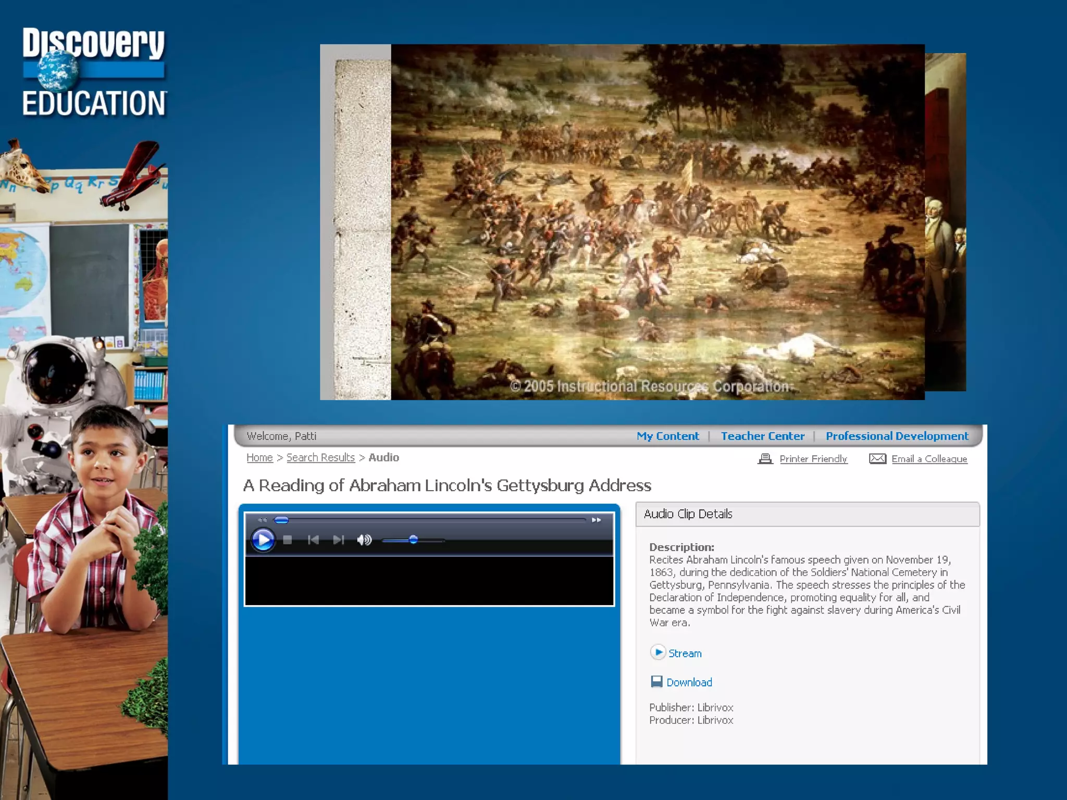Click the Download floppy disk icon
The height and width of the screenshot is (800, 1067).
point(656,682)
